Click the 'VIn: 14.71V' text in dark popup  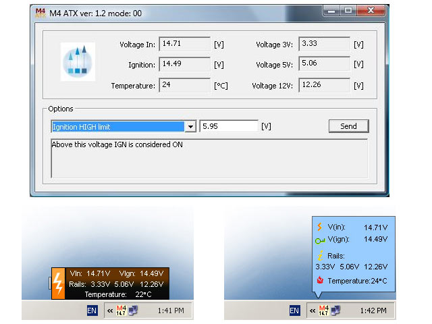point(90,273)
